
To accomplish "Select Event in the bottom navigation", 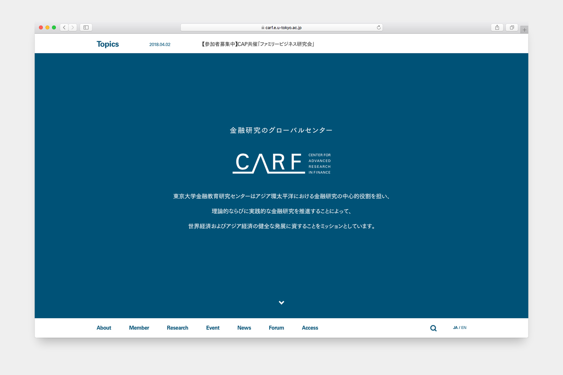I will tap(213, 328).
